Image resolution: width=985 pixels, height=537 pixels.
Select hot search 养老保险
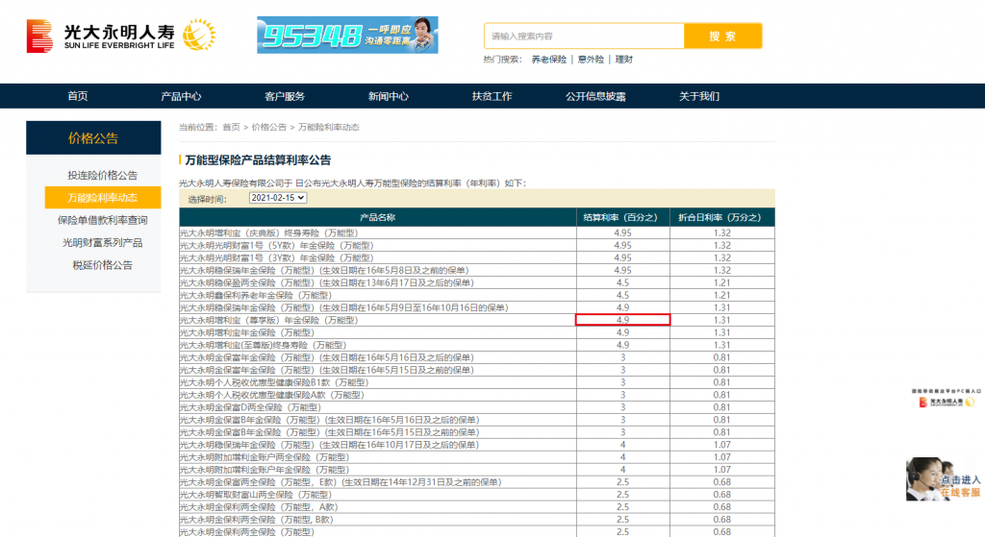[x=549, y=59]
